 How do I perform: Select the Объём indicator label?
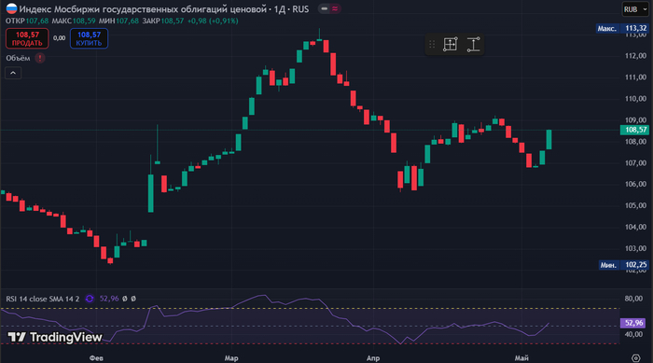pyautogui.click(x=18, y=58)
